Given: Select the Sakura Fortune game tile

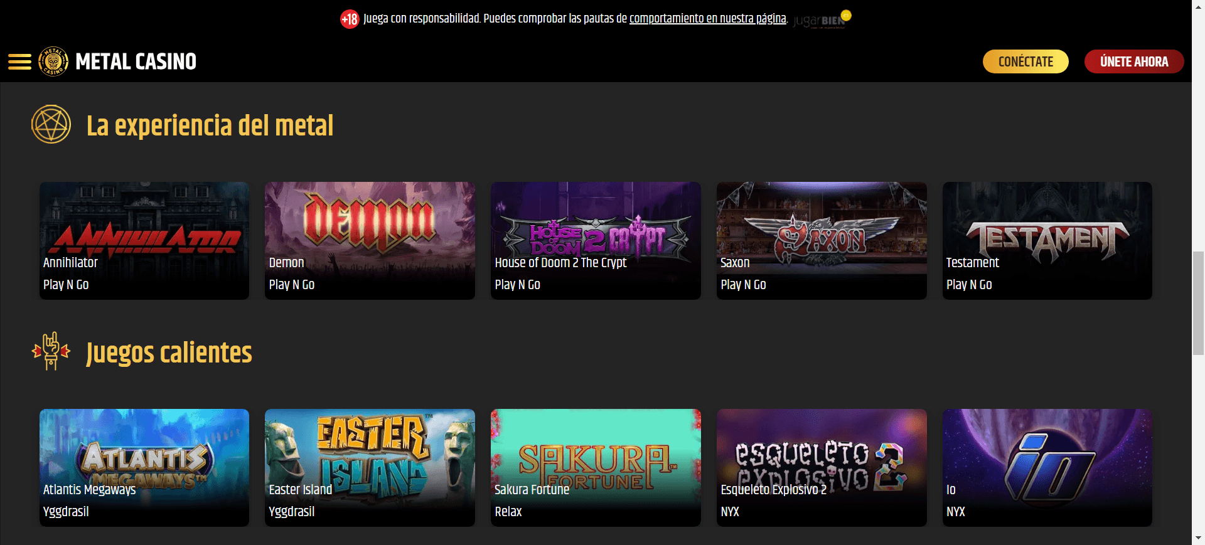Looking at the screenshot, I should coord(596,467).
